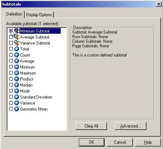Select the Average list label
Viewport: 163px width, 149px height.
[27, 61]
